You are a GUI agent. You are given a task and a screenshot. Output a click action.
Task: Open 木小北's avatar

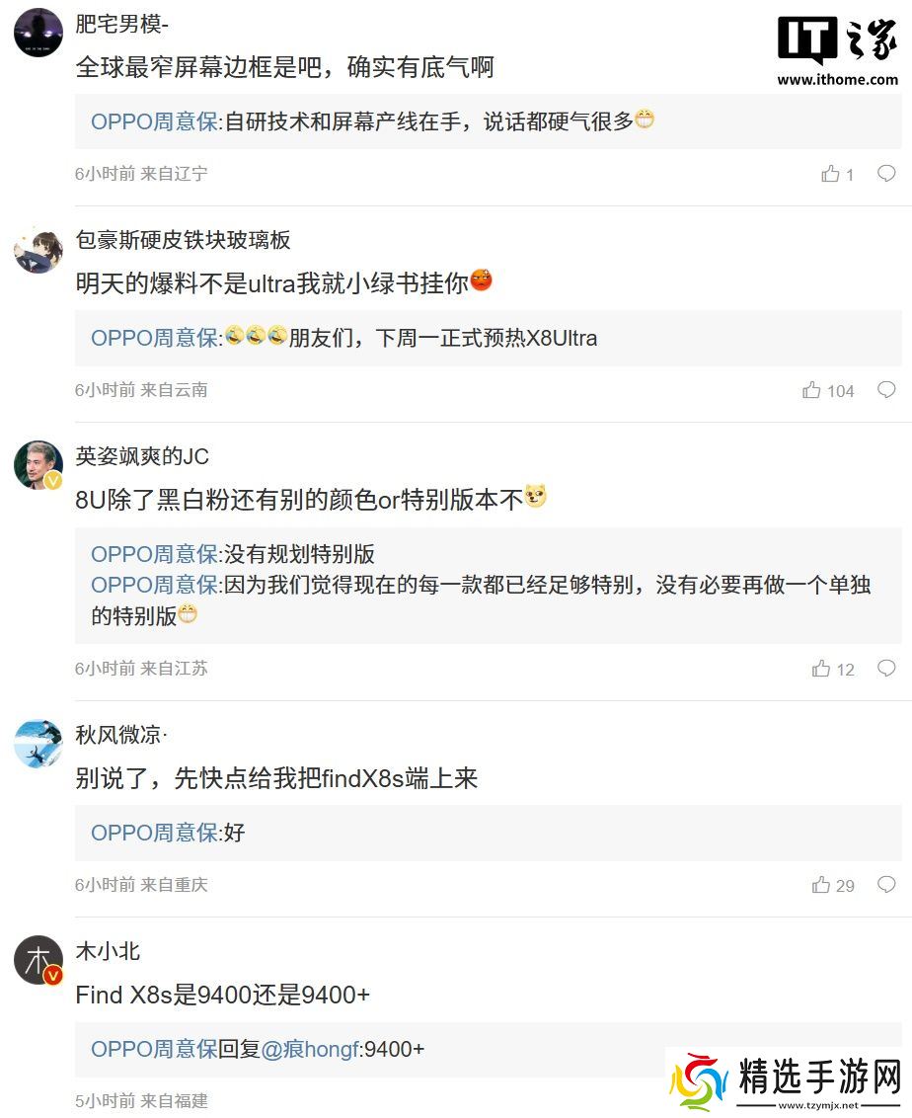pos(38,960)
